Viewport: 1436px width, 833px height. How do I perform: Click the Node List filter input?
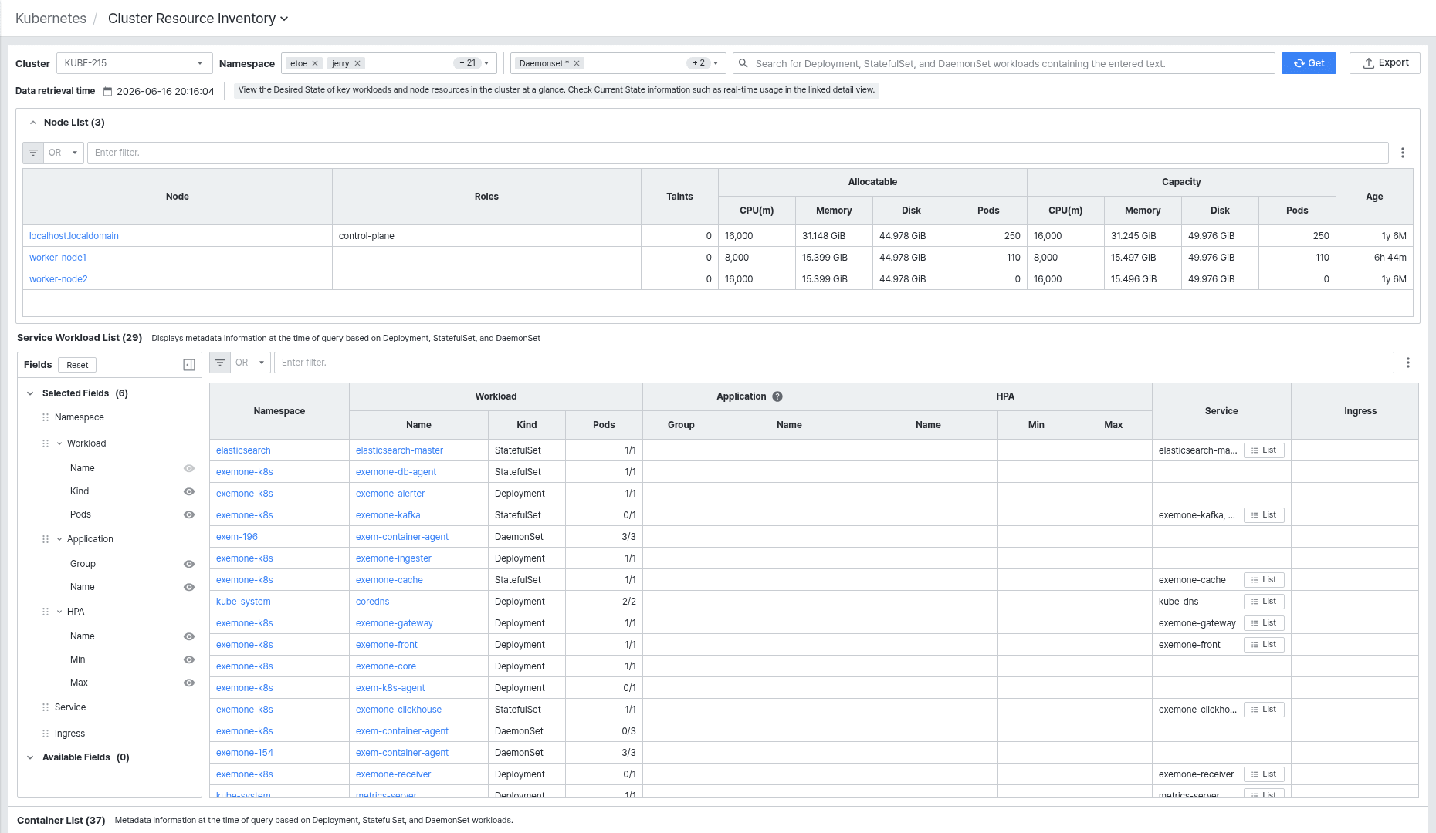tap(737, 153)
